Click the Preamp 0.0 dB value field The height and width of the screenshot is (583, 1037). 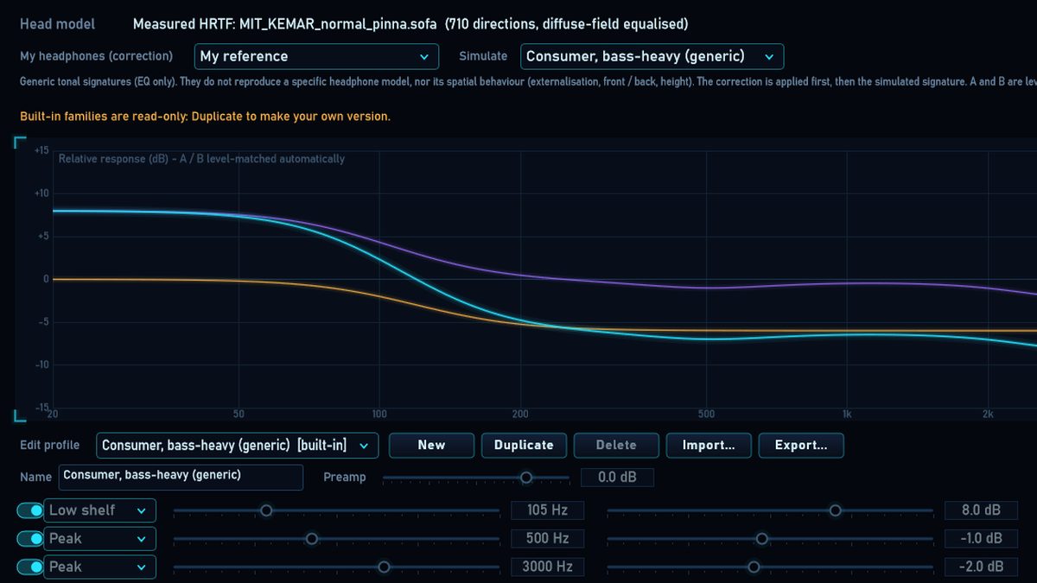pyautogui.click(x=617, y=478)
